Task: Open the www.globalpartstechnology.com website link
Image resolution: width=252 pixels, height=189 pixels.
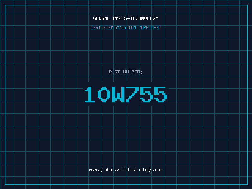Action: (x=126, y=170)
